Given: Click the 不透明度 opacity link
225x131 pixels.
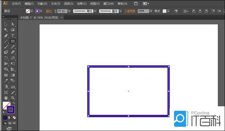Looking at the screenshot, I should coord(130,11).
